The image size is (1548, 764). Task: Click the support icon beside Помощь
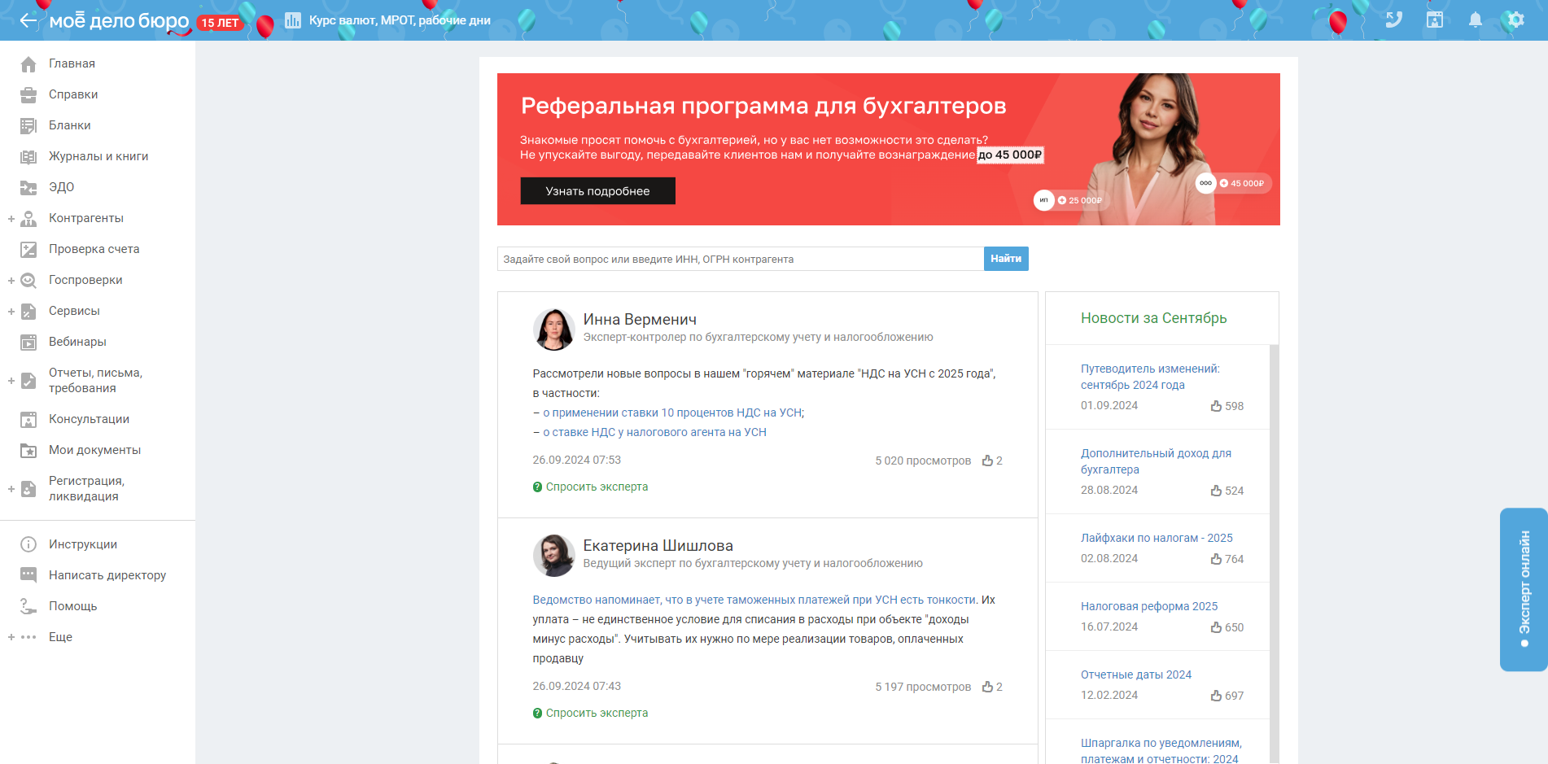click(28, 606)
